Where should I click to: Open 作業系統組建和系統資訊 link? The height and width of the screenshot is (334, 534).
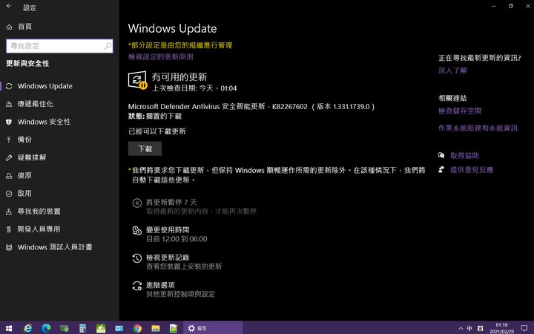click(478, 128)
